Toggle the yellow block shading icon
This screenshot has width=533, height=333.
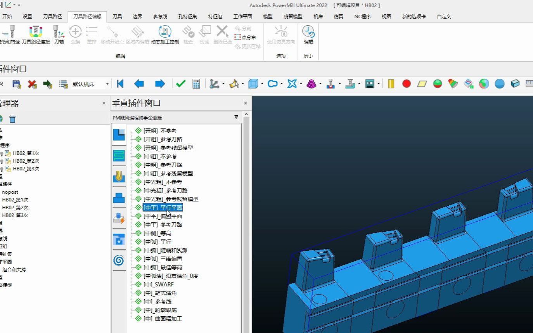tap(391, 84)
